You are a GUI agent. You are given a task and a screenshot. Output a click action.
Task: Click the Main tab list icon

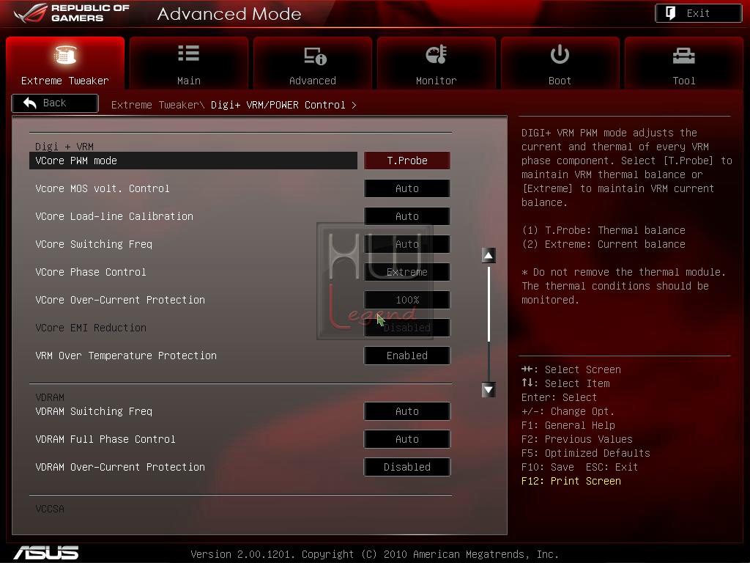coord(188,53)
